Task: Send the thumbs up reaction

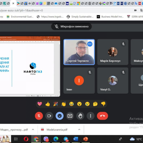Action: coord(48,104)
